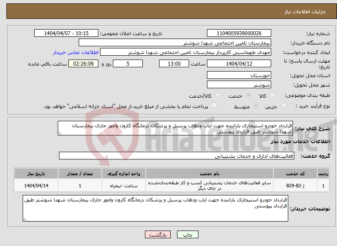Viewport: 337px width, 246px height.
Task: Click the quantity cell showing 1
Action: click(80, 185)
